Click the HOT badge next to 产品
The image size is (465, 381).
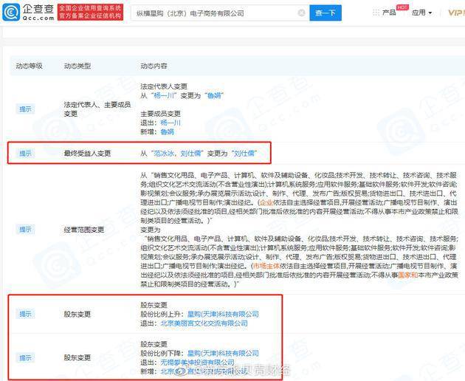click(402, 7)
